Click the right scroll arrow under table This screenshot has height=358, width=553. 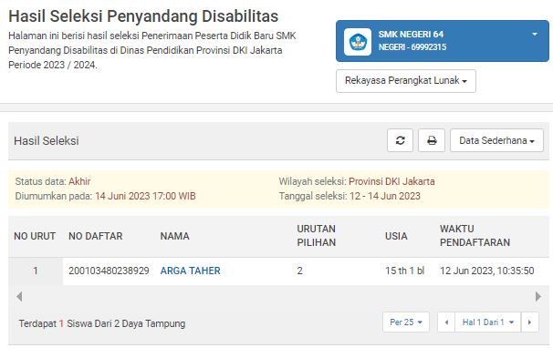click(537, 296)
